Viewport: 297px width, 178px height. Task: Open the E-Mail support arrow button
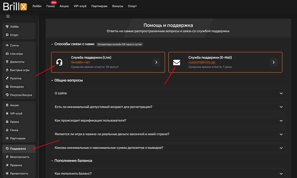click(274, 62)
